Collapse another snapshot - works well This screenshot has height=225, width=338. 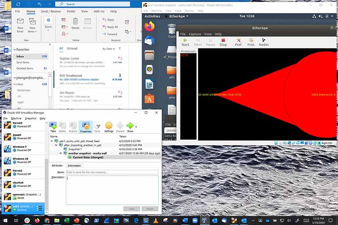[x=60, y=153]
